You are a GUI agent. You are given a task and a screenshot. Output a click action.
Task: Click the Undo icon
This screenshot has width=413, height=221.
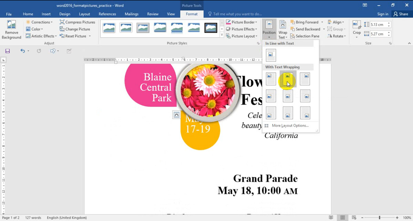[x=23, y=51]
